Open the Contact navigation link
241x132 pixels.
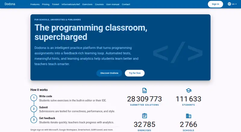126,4
